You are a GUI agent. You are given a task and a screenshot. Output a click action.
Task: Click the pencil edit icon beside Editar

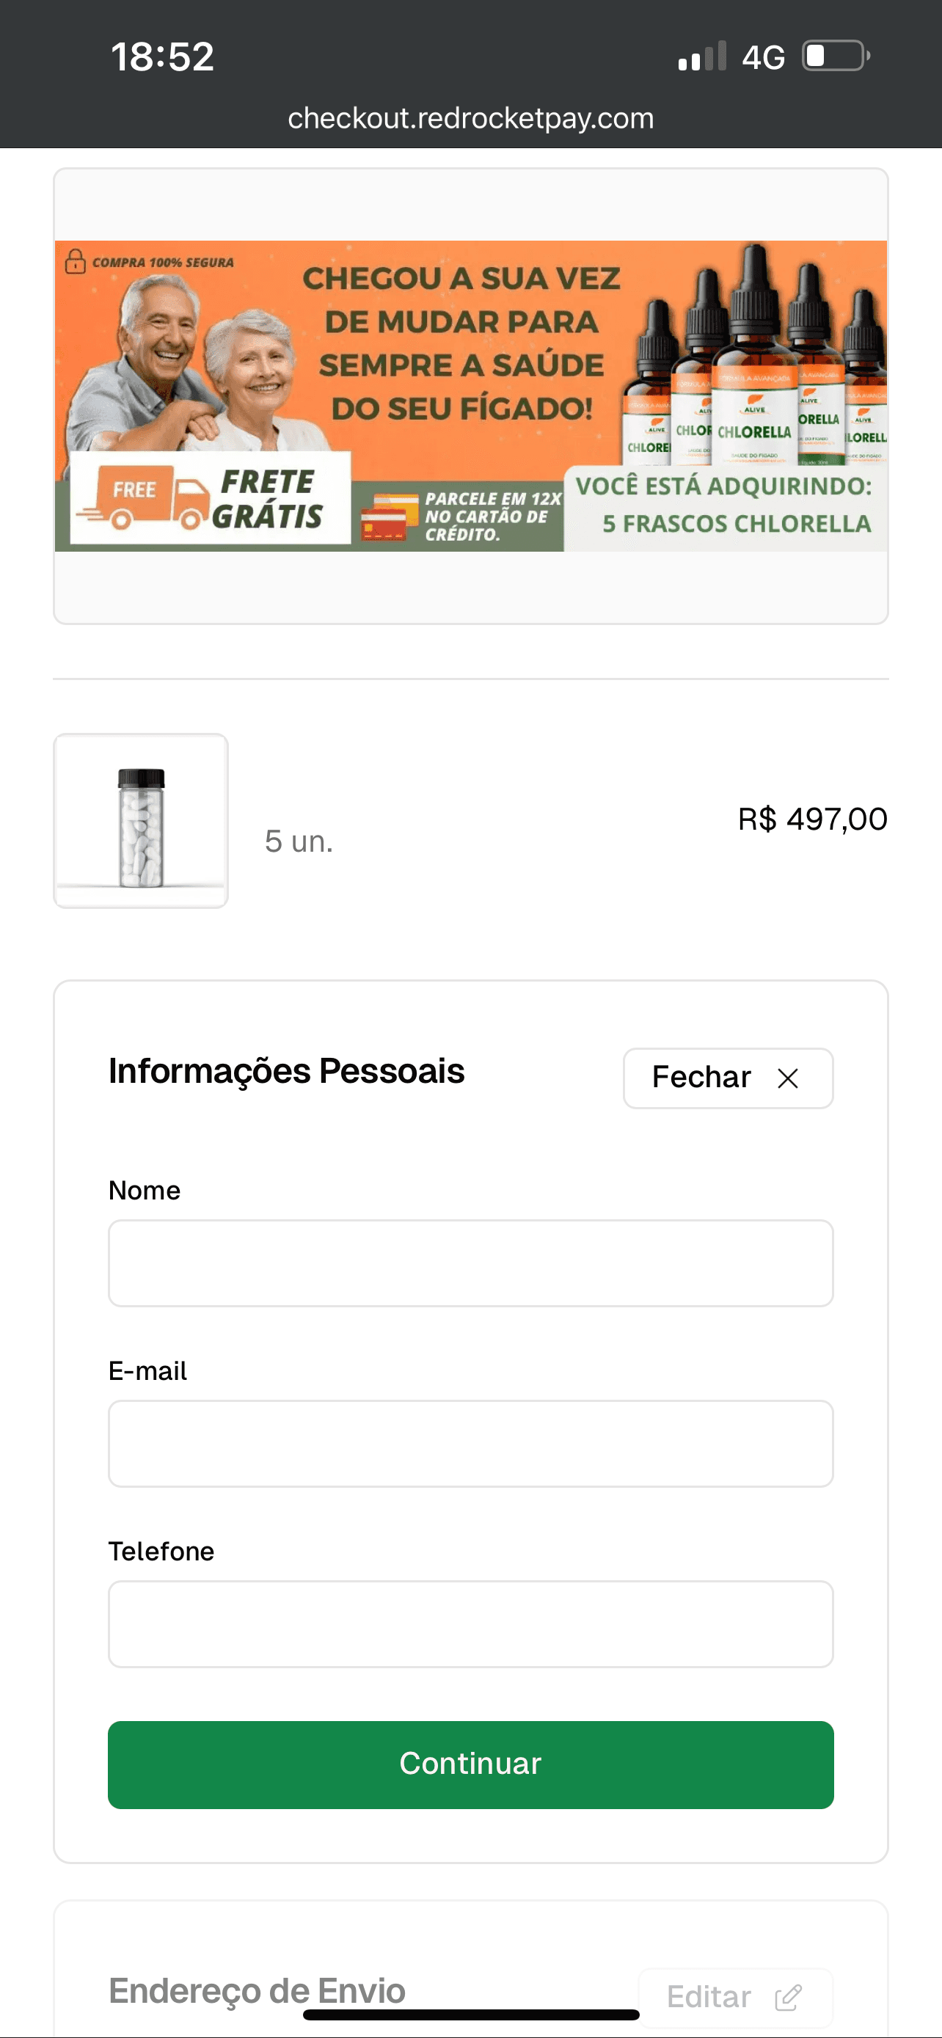coord(788,1997)
